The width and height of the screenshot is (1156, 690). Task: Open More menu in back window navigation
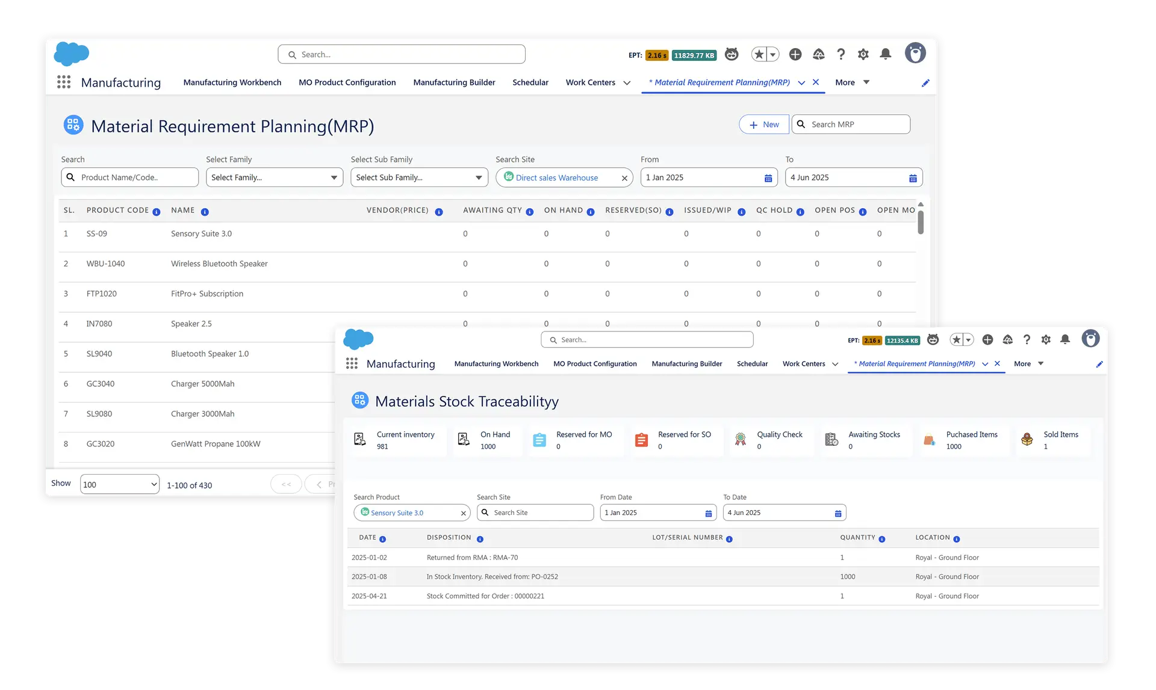(852, 82)
